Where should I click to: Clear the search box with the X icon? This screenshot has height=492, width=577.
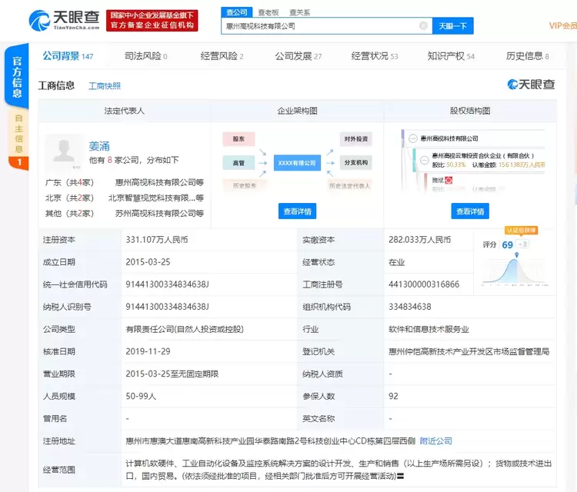click(422, 25)
